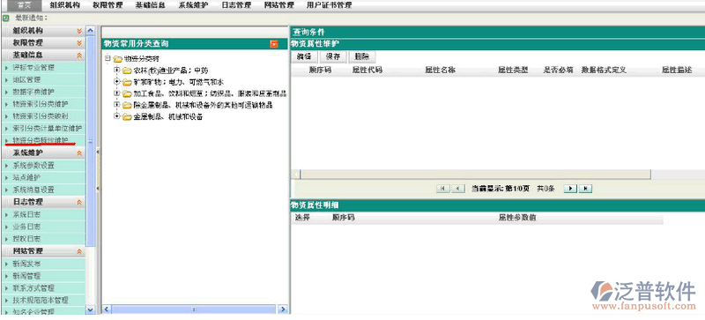Open the 用户证书管理 top menu
The image size is (705, 320).
click(x=329, y=5)
